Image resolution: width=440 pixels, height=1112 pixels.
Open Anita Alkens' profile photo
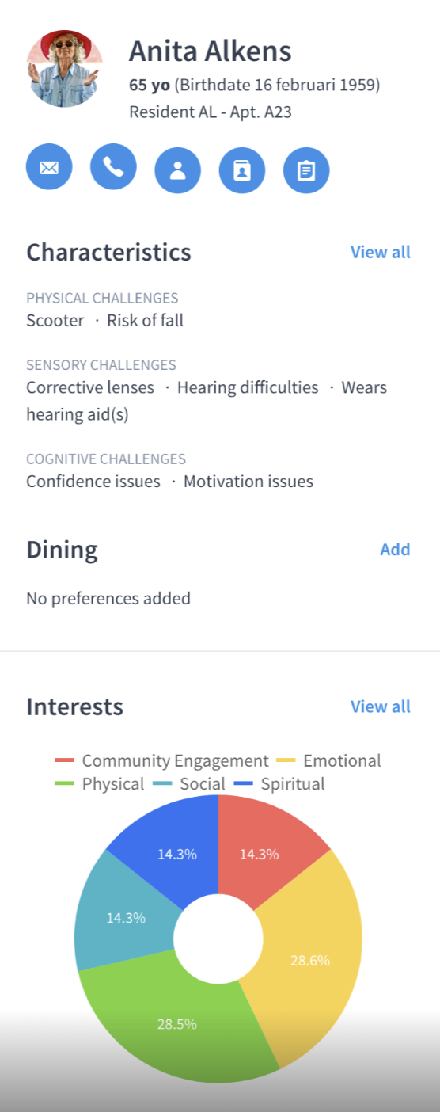(x=64, y=70)
